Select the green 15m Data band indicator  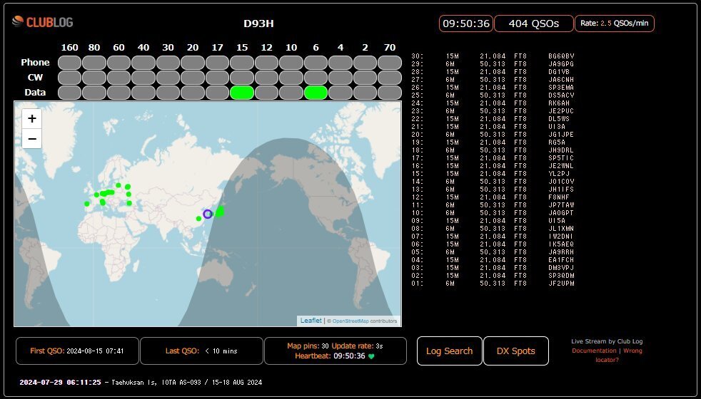pos(242,92)
